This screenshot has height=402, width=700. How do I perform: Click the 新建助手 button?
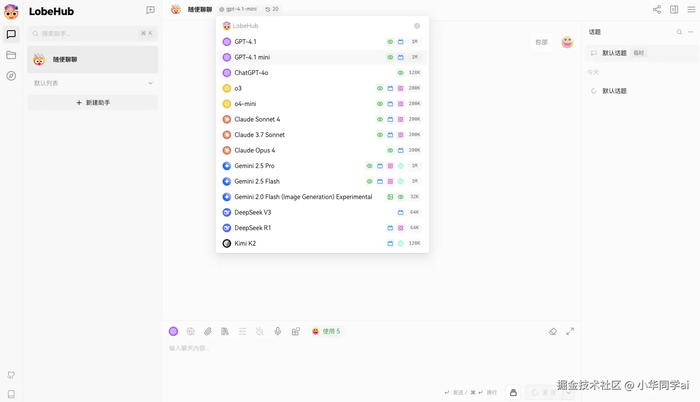click(x=93, y=103)
